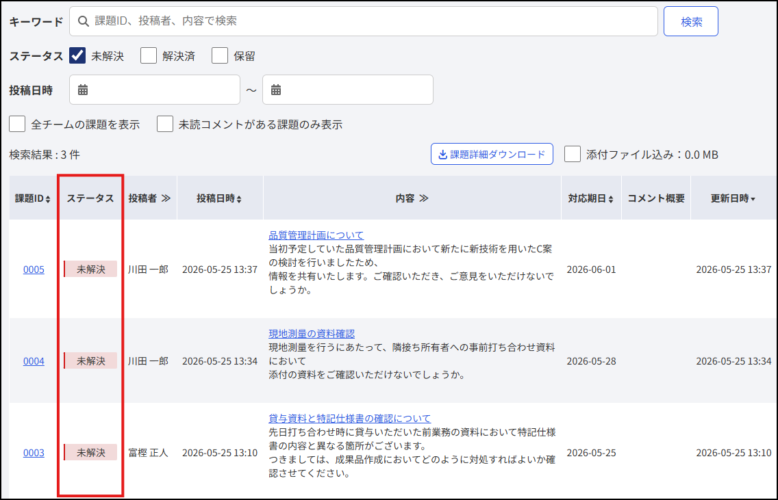Click 富樫 正人 poster name

pos(149,453)
